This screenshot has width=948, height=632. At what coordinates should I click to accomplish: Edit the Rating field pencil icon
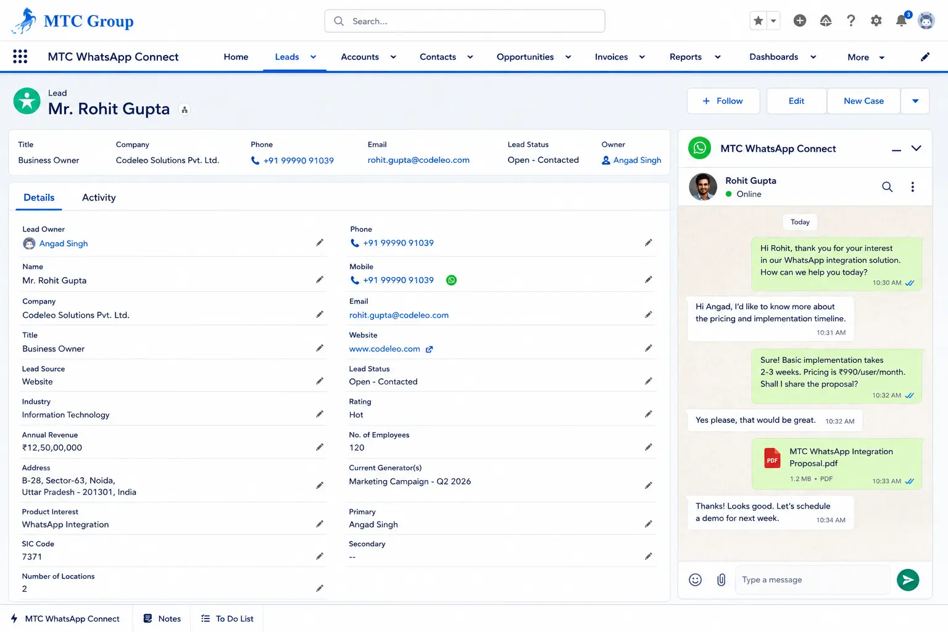pos(648,414)
